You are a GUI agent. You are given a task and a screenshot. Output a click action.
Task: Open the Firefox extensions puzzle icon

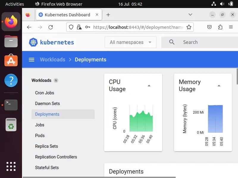click(x=220, y=27)
